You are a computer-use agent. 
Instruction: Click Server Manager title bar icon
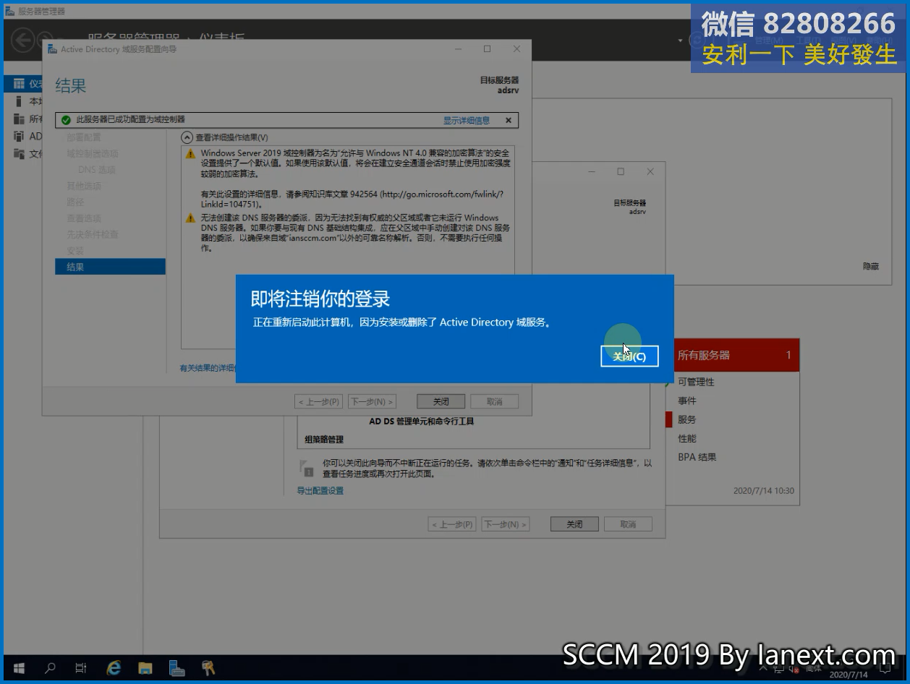[10, 11]
